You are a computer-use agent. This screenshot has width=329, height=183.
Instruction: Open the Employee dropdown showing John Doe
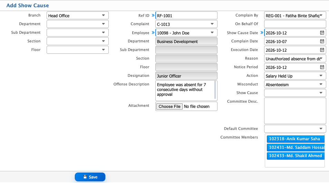pyautogui.click(x=186, y=33)
